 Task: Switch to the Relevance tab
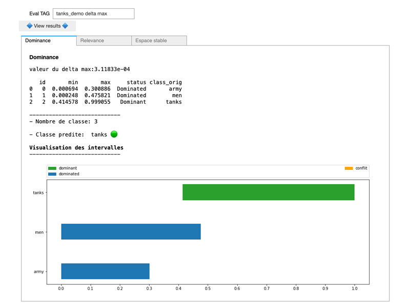pos(103,40)
